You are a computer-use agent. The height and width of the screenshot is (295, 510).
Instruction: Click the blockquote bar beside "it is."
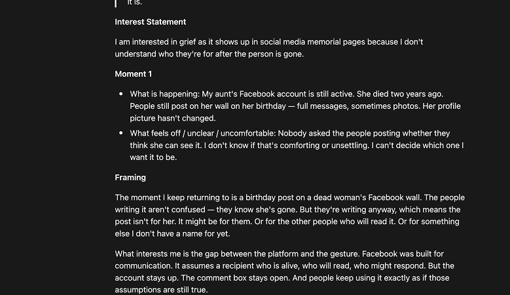click(x=115, y=3)
